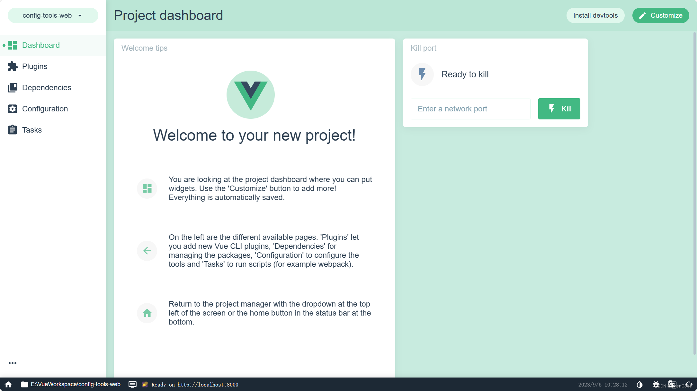Screen dimensions: 697x391
Task: Click the Plugins puzzle piece icon
Action: click(x=13, y=66)
